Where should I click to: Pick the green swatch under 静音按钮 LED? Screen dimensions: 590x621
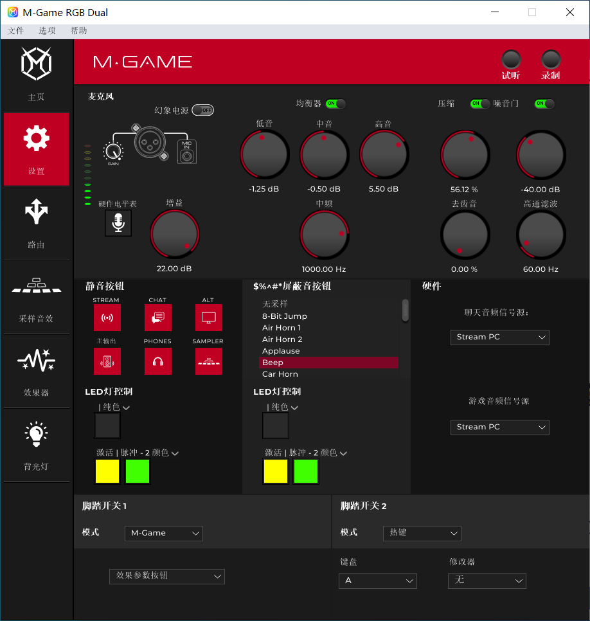(x=138, y=471)
